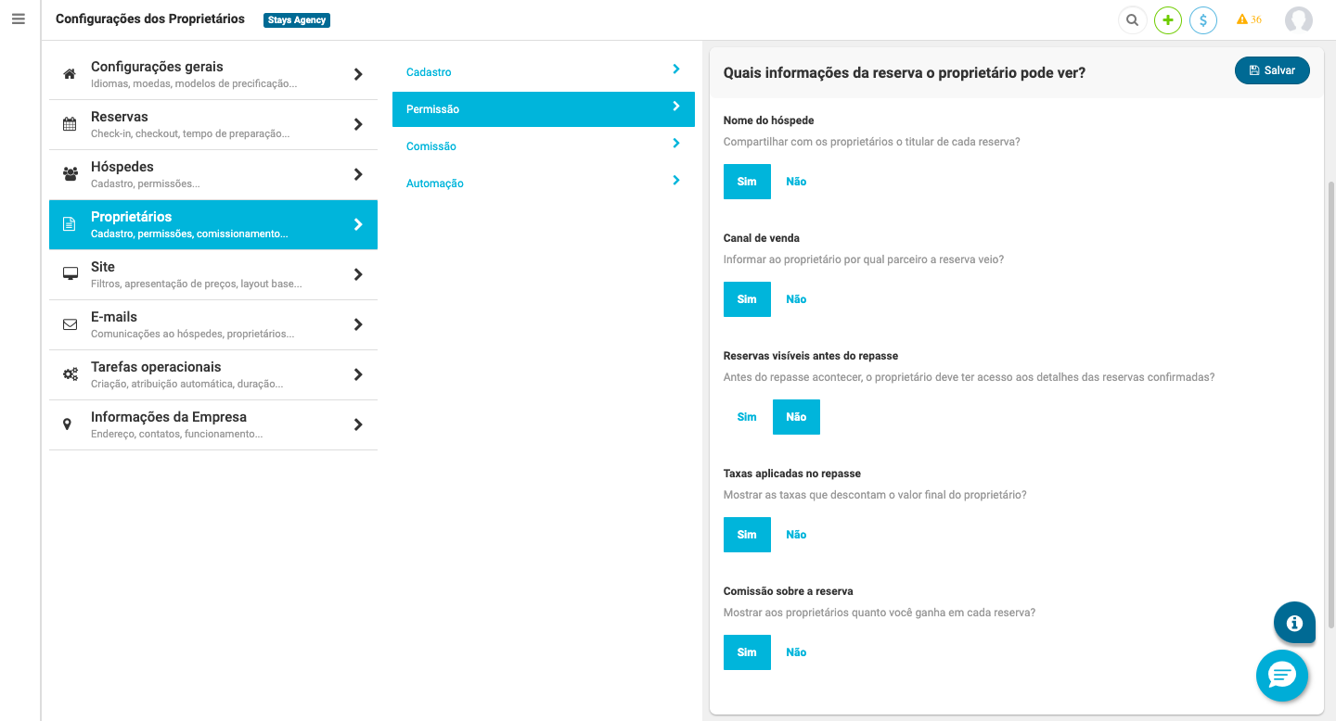This screenshot has height=721, width=1336.
Task: Set Comissão sobre a reserva to Não
Action: 796,652
